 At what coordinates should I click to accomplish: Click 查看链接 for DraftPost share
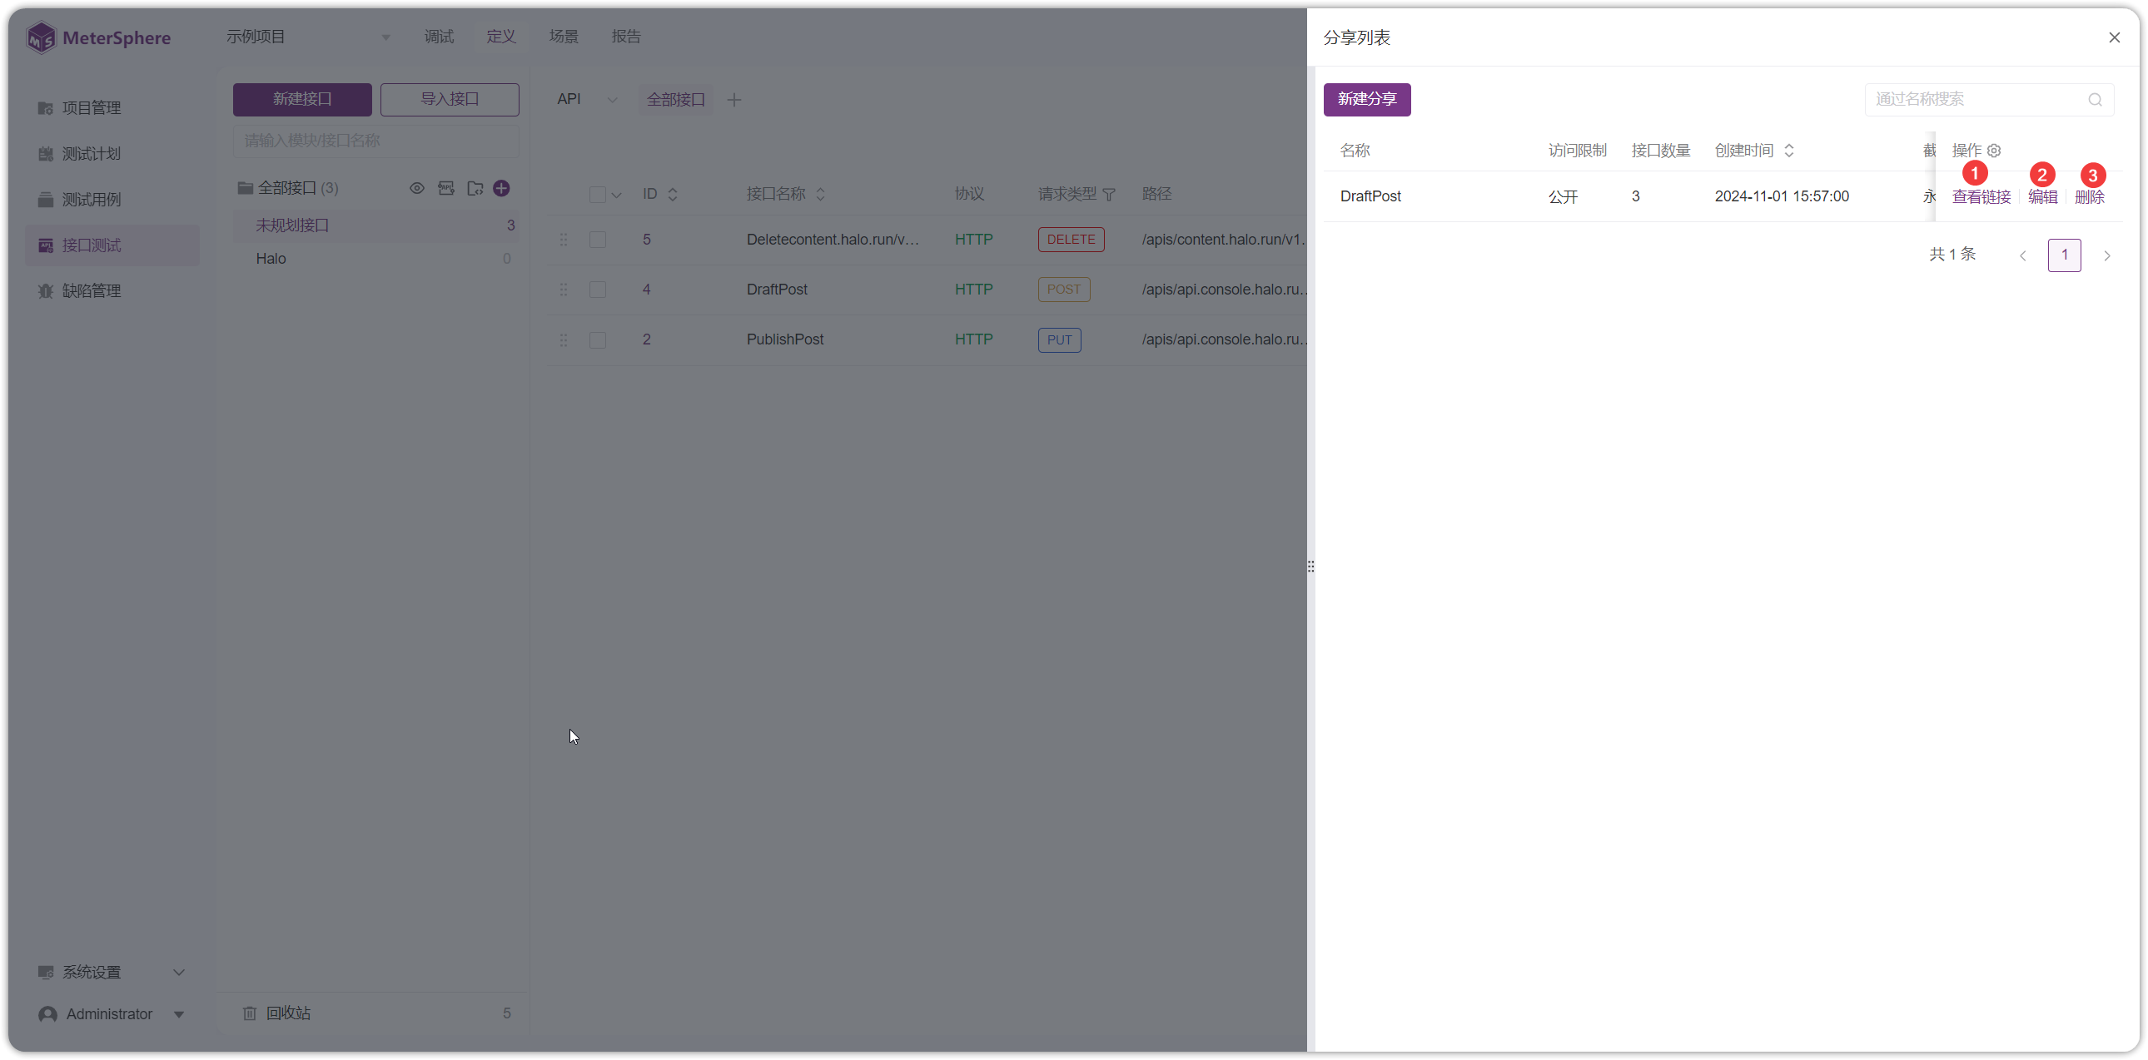tap(1981, 196)
